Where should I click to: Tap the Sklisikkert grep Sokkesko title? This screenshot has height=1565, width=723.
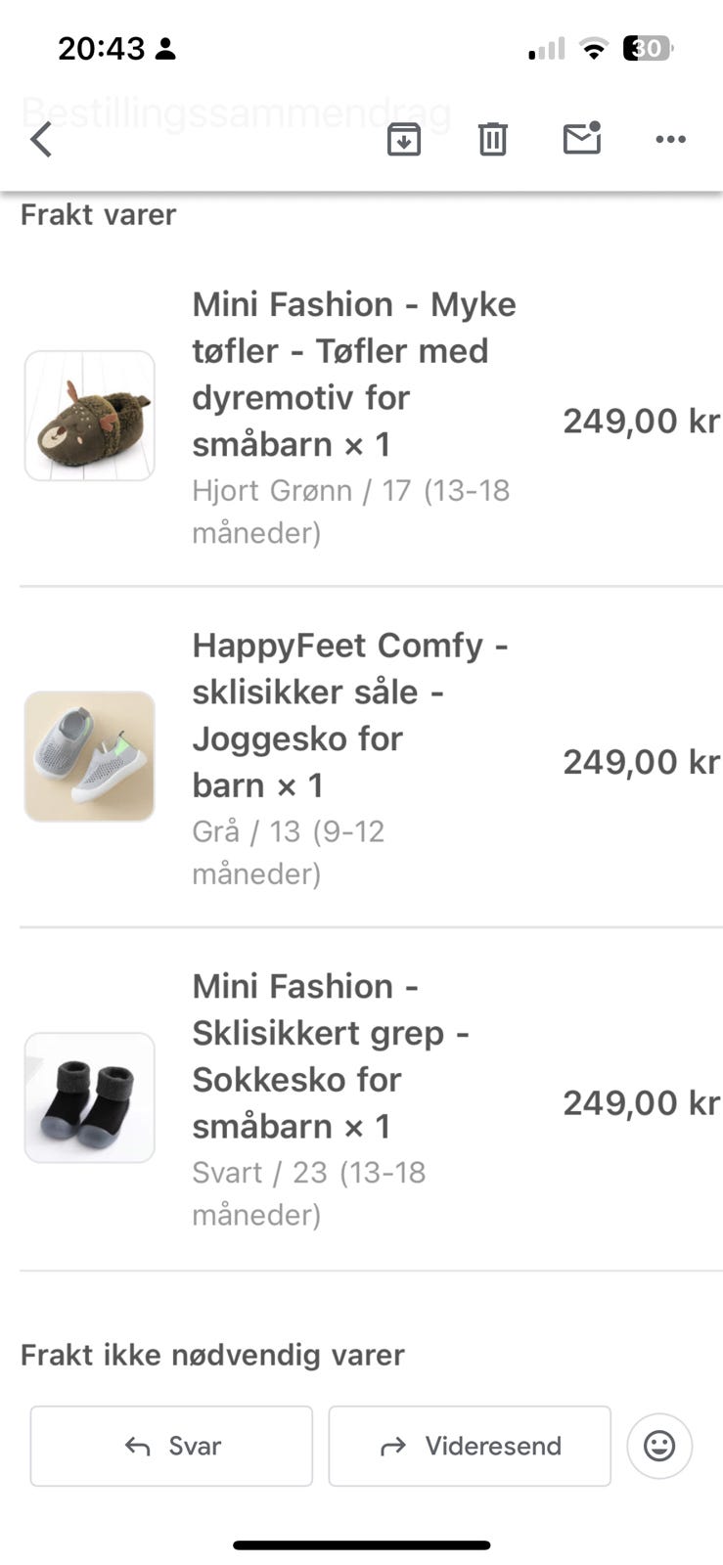[330, 1055]
